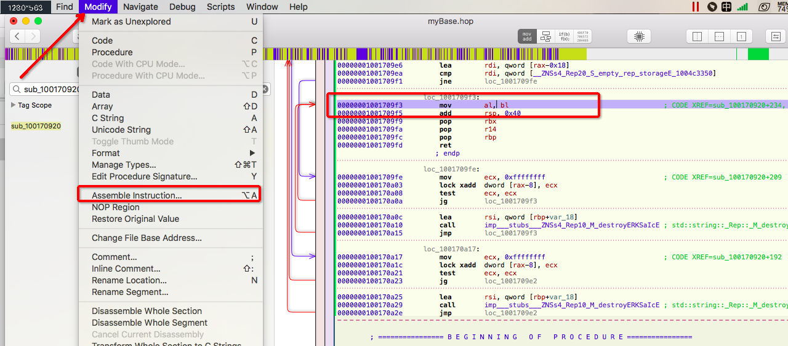Choose Disassemble Whole Segment
The image size is (788, 346).
171,323
